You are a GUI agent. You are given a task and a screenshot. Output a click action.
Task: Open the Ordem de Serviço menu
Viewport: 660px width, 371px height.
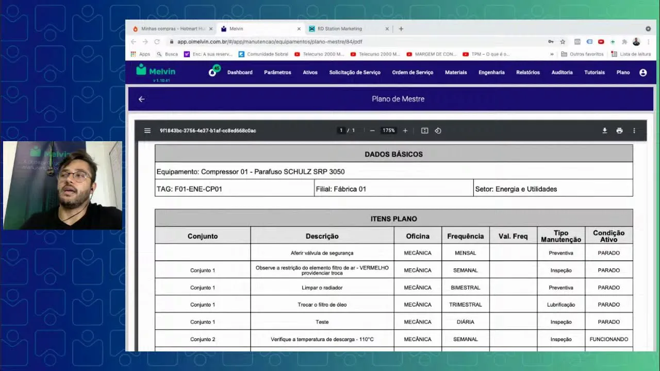click(412, 73)
